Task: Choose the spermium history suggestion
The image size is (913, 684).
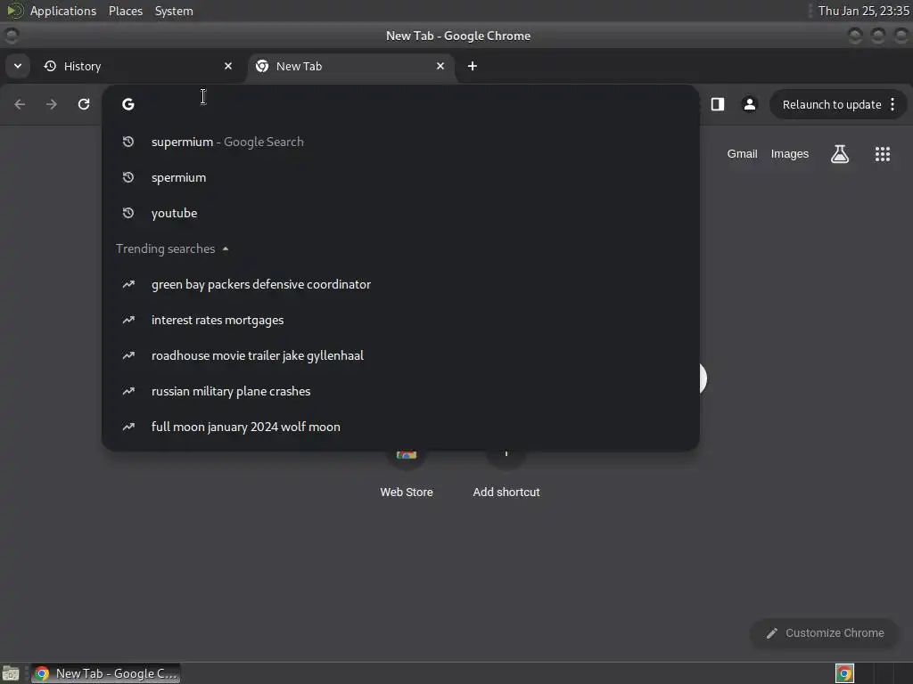Action: point(400,177)
